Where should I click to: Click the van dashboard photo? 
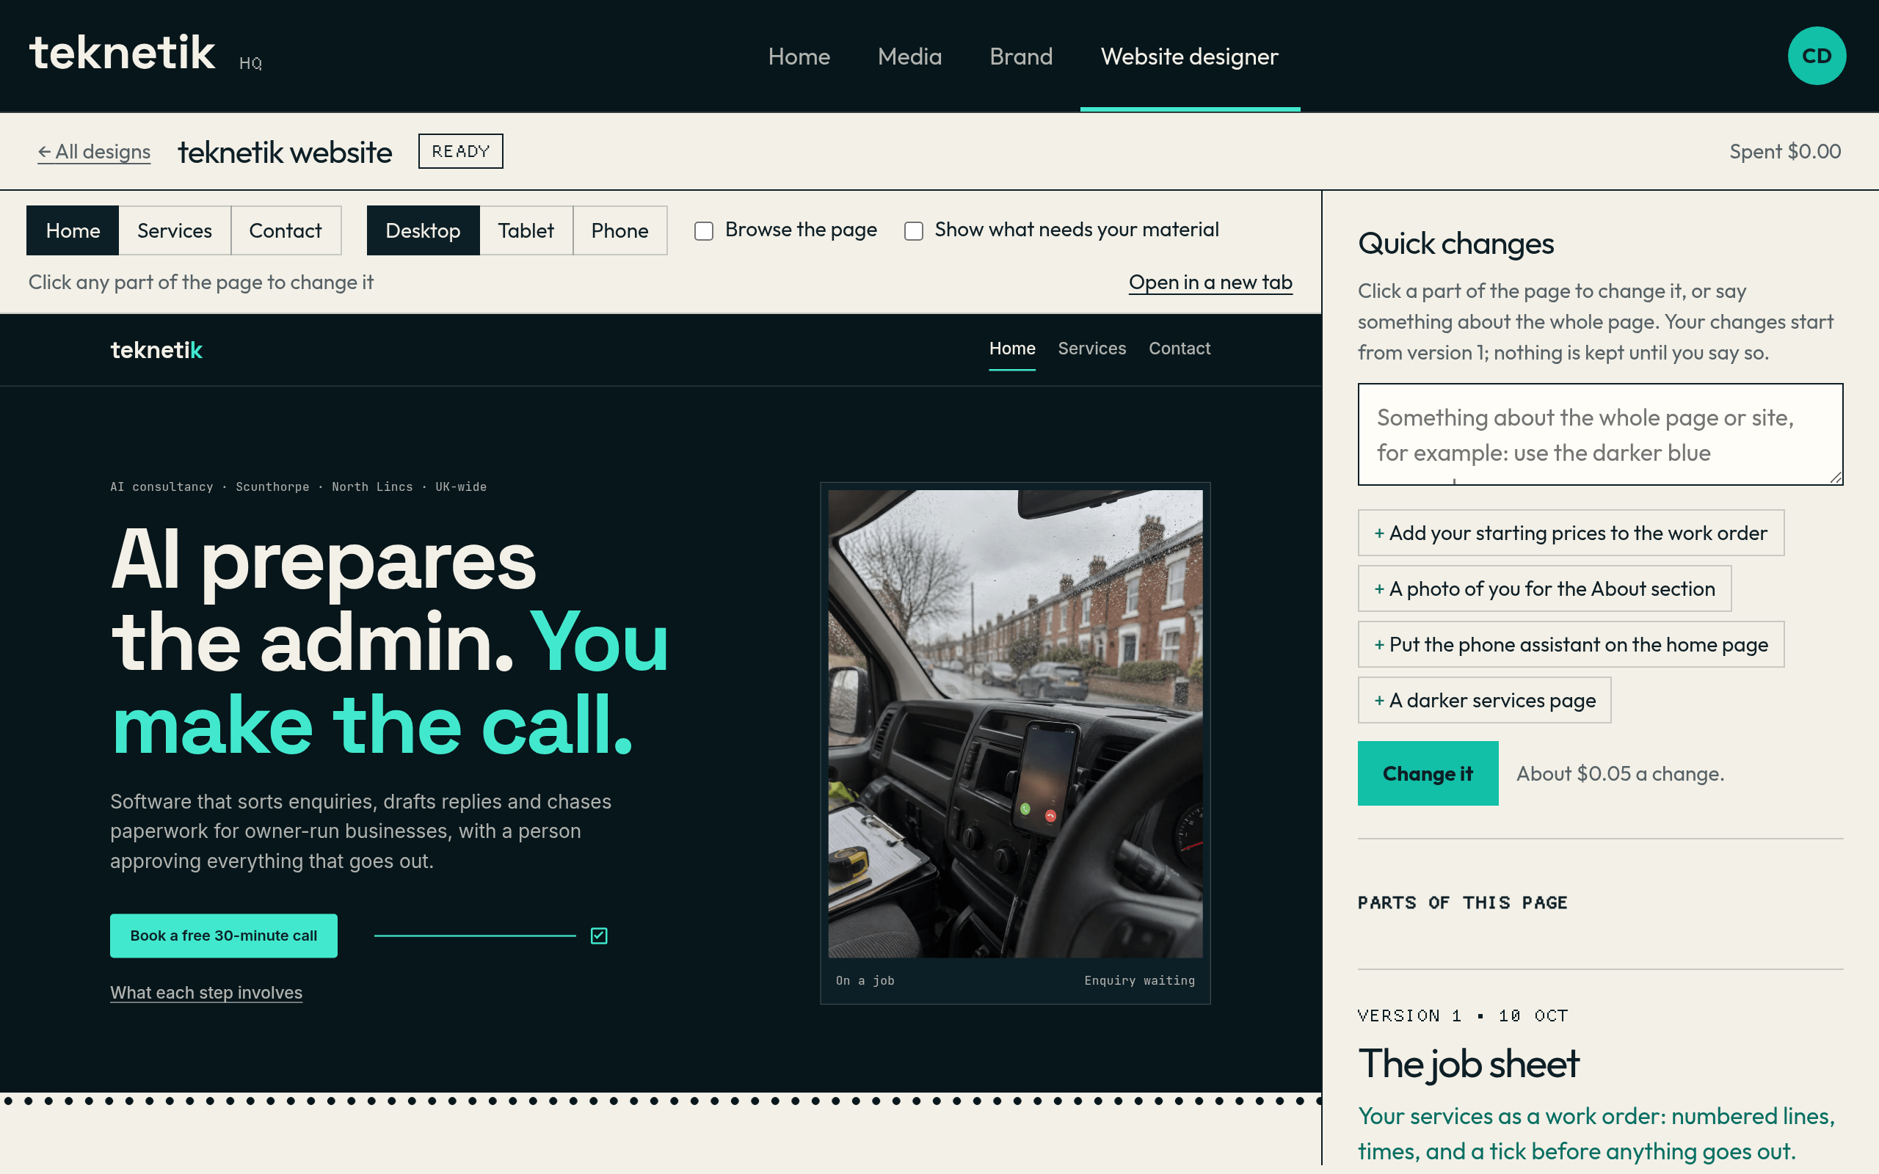click(x=1015, y=723)
